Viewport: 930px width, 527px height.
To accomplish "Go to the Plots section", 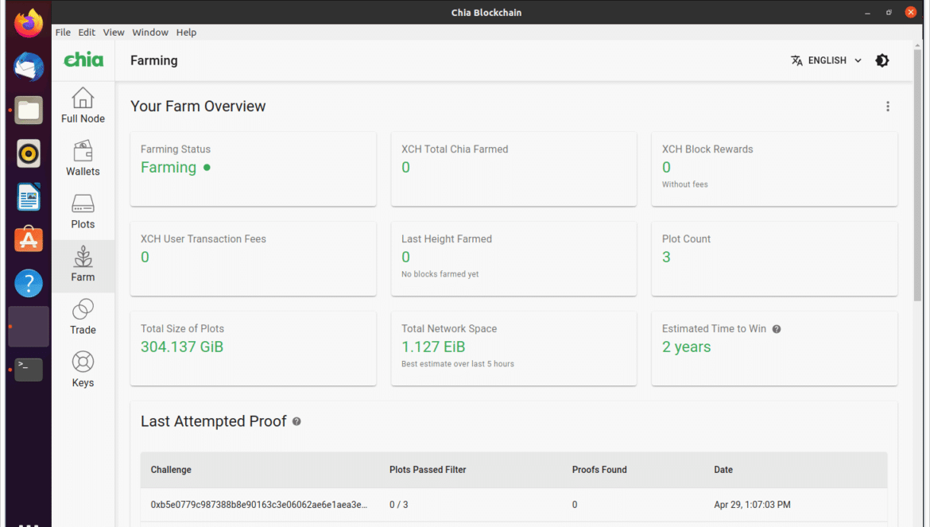I will pos(83,211).
